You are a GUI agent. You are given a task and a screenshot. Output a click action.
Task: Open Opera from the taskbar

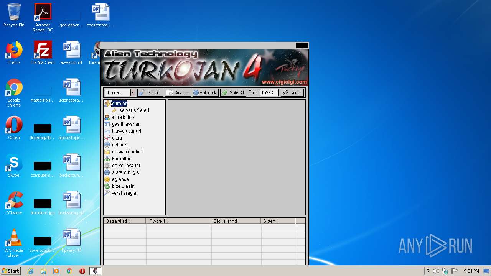(82, 271)
